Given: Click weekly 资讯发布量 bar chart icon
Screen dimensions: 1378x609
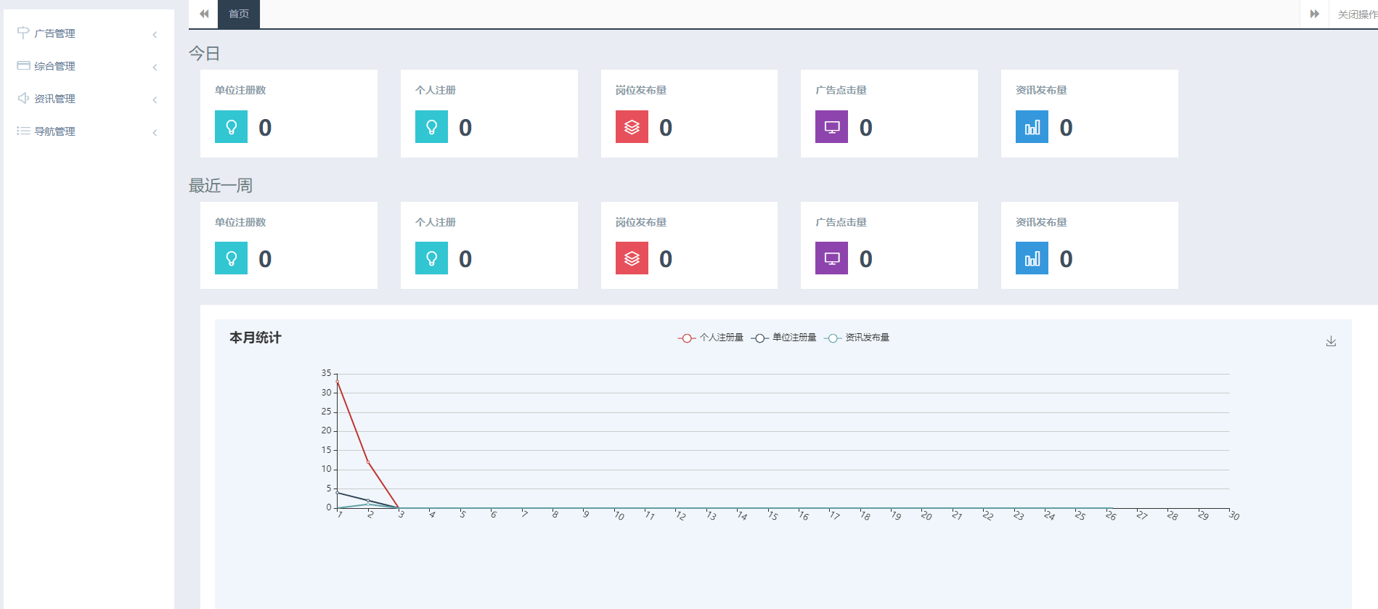Looking at the screenshot, I should [x=1032, y=258].
